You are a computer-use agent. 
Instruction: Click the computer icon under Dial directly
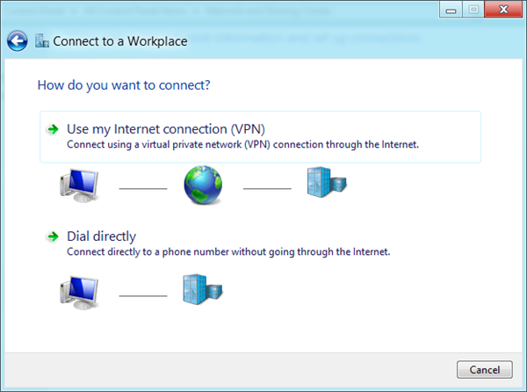(x=79, y=293)
